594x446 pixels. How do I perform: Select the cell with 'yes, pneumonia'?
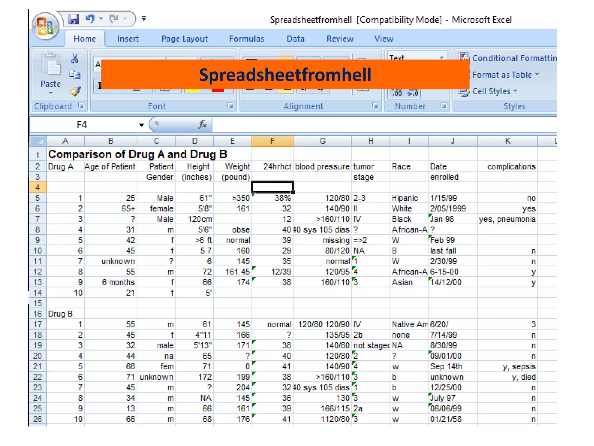(x=508, y=219)
